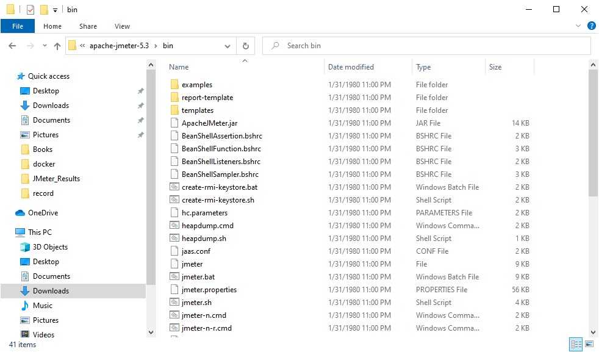Screen dimensions: 599x352
Task: Open the File menu
Action: pos(18,26)
